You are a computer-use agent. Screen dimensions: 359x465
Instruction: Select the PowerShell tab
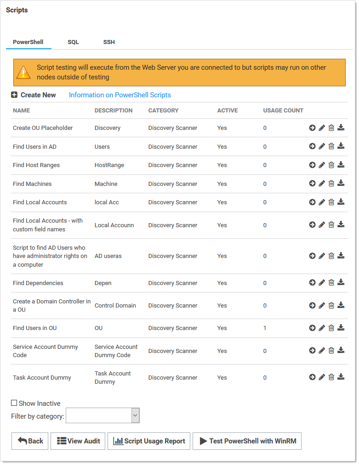(28, 42)
